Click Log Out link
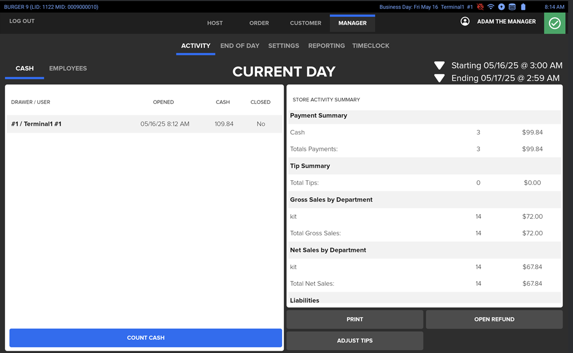Viewport: 573px width, 353px height. 22,22
